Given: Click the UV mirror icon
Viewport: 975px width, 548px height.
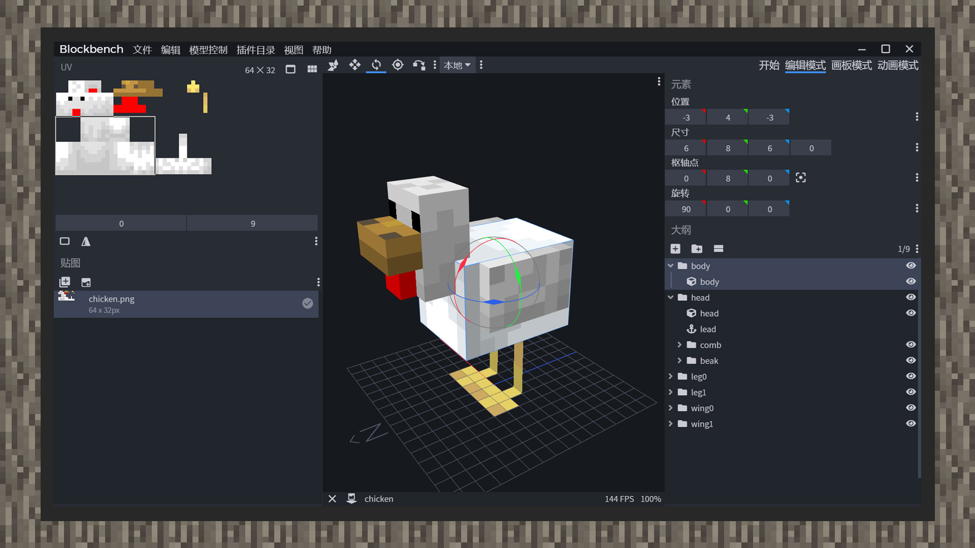Looking at the screenshot, I should coord(86,242).
